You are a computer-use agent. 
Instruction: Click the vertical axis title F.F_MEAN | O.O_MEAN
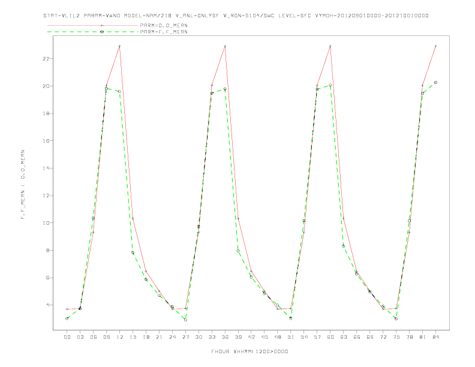[23, 185]
